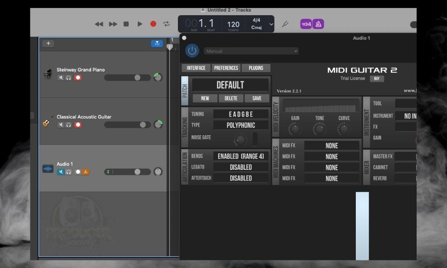Click the MIDI Velocity Tone knob

pyautogui.click(x=319, y=129)
